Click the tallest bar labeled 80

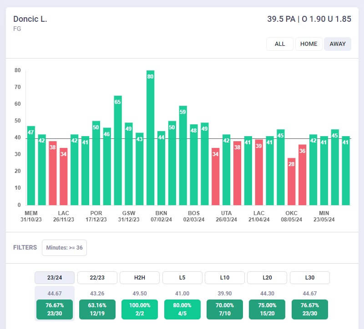coord(151,138)
